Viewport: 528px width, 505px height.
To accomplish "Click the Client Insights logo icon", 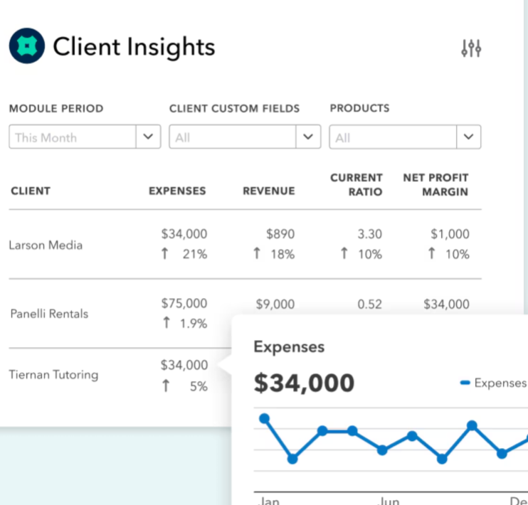I will pyautogui.click(x=27, y=46).
